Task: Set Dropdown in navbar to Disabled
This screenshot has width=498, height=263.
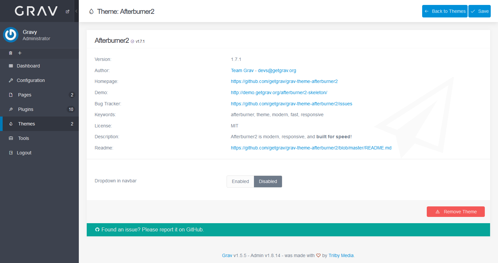Action: click(x=268, y=181)
